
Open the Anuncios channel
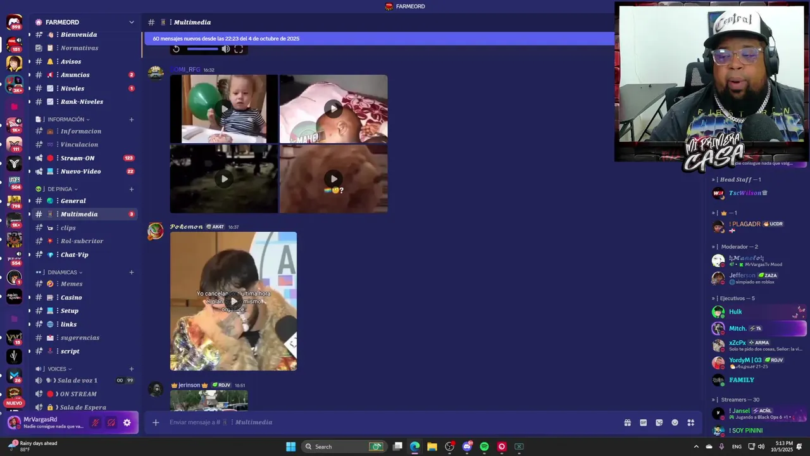(x=85, y=75)
